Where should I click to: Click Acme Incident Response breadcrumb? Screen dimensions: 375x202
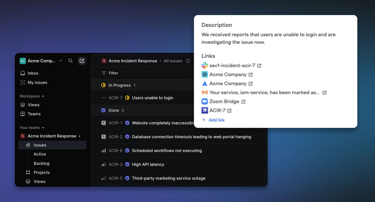coord(133,61)
